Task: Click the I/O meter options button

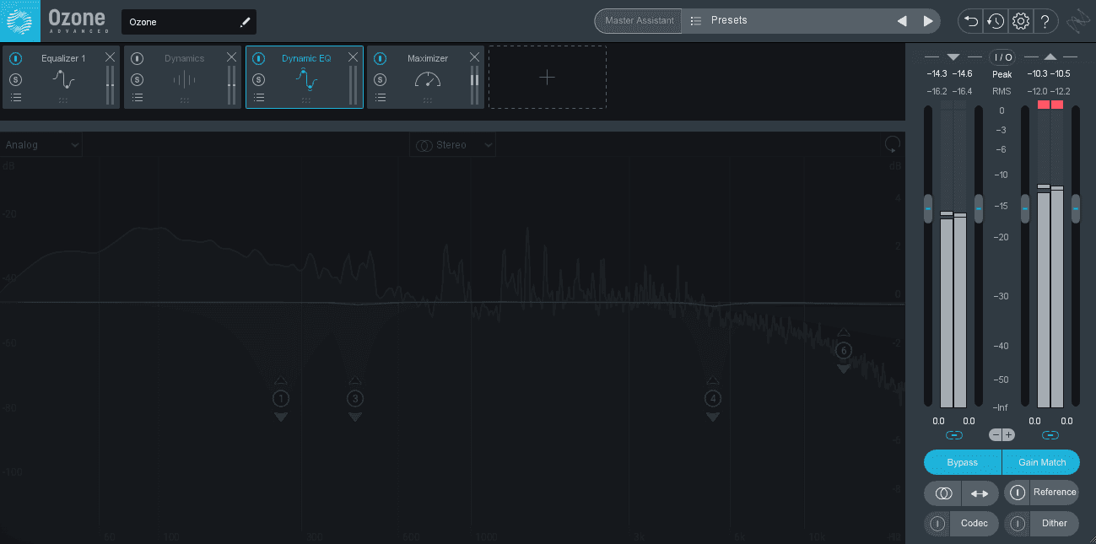Action: (x=1002, y=57)
